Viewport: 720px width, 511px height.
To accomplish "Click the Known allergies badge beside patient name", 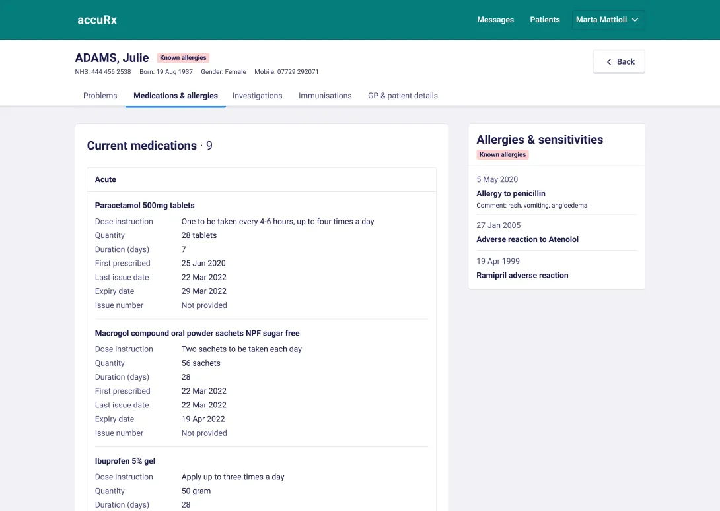I will [183, 58].
